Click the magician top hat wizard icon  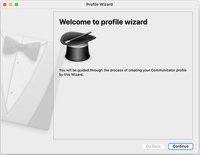(78, 46)
